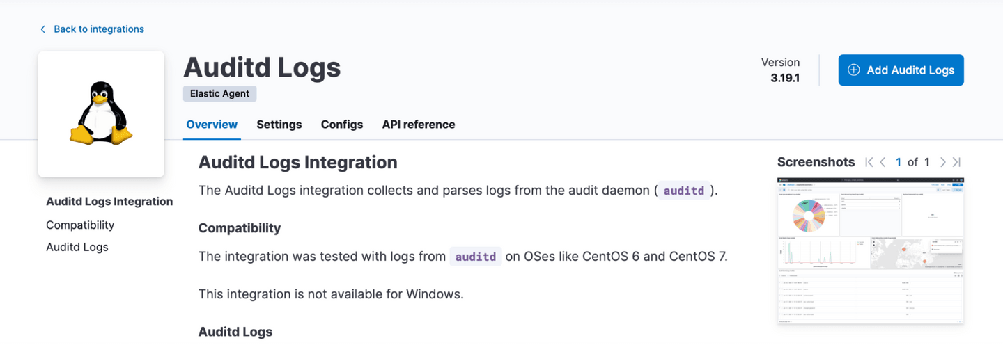Viewport: 1003px width, 345px height.
Task: Open the Configs tab
Action: tap(341, 125)
